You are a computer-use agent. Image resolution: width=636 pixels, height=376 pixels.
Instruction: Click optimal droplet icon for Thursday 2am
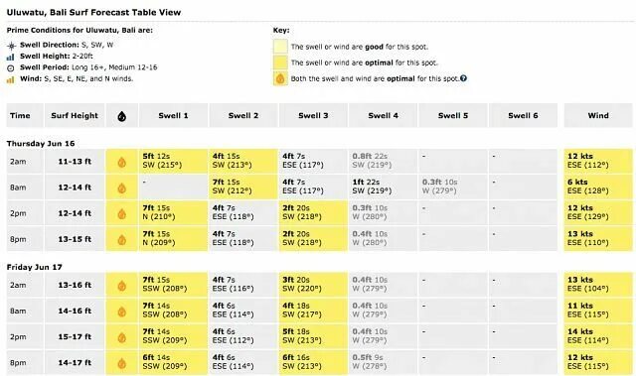(121, 162)
